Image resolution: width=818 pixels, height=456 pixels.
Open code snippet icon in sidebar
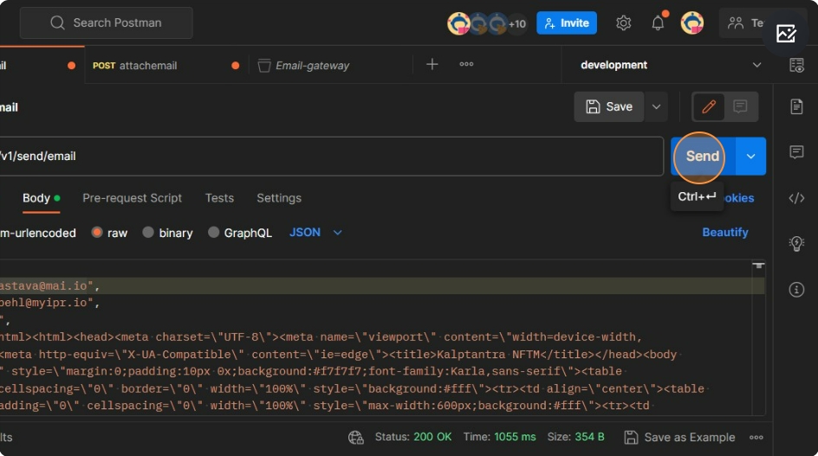pos(796,198)
